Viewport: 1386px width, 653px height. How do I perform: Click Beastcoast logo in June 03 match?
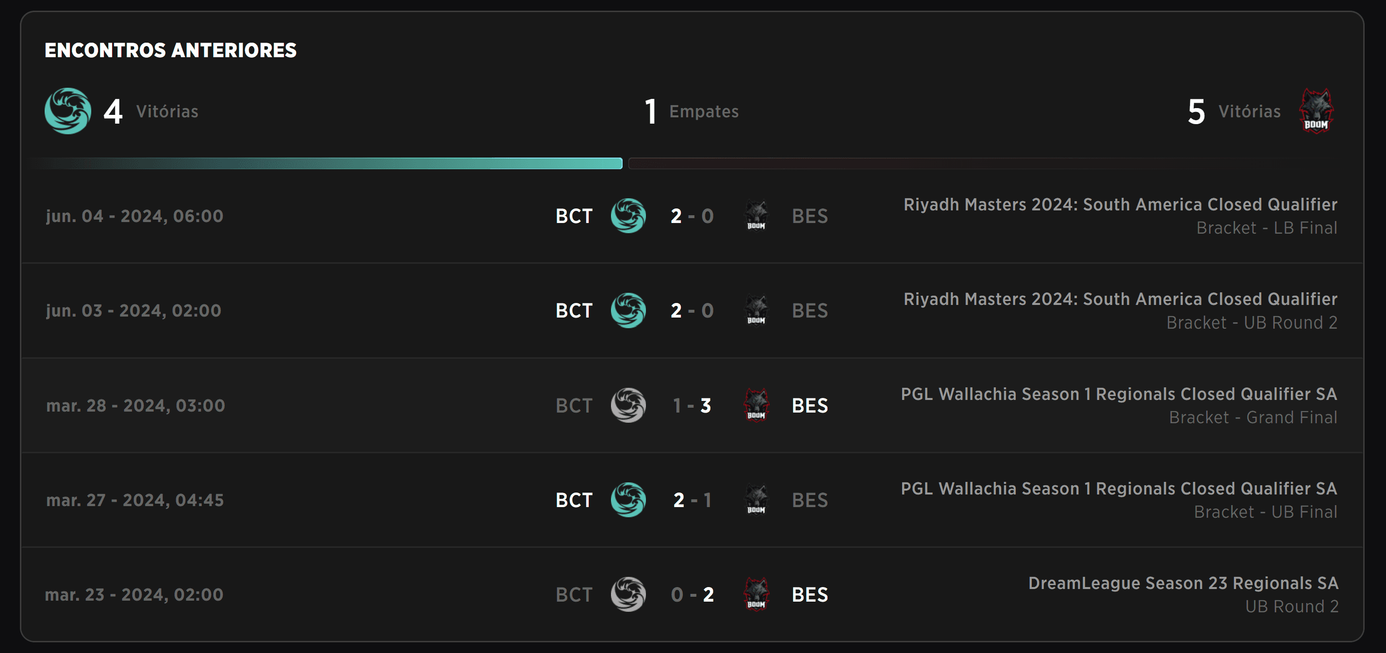pyautogui.click(x=628, y=311)
